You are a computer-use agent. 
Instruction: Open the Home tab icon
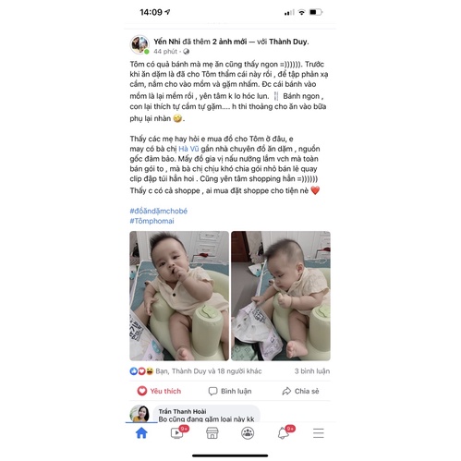pos(141,433)
